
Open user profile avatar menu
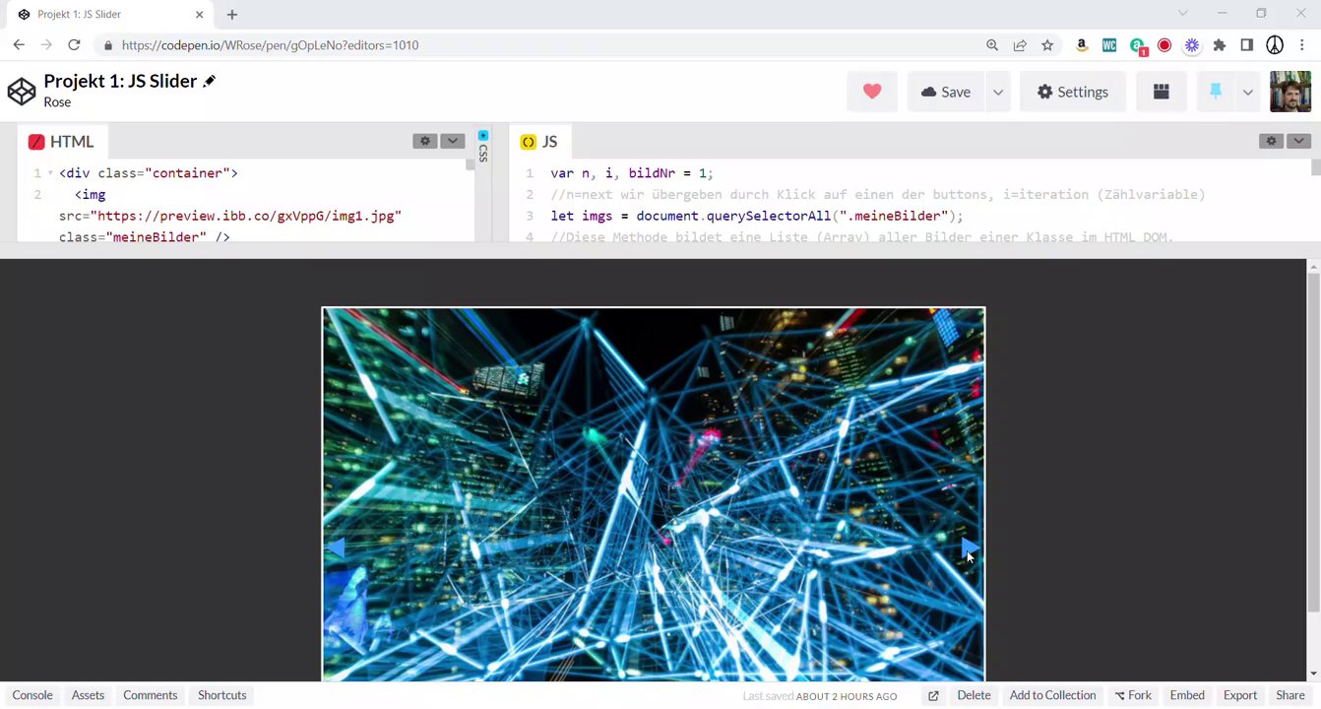coord(1290,92)
